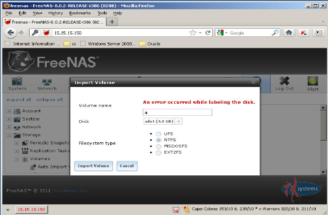Expand the Replication Tasks node

pyautogui.click(x=17, y=151)
